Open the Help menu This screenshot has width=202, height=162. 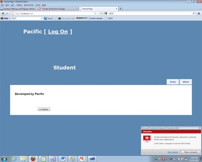tap(44, 5)
